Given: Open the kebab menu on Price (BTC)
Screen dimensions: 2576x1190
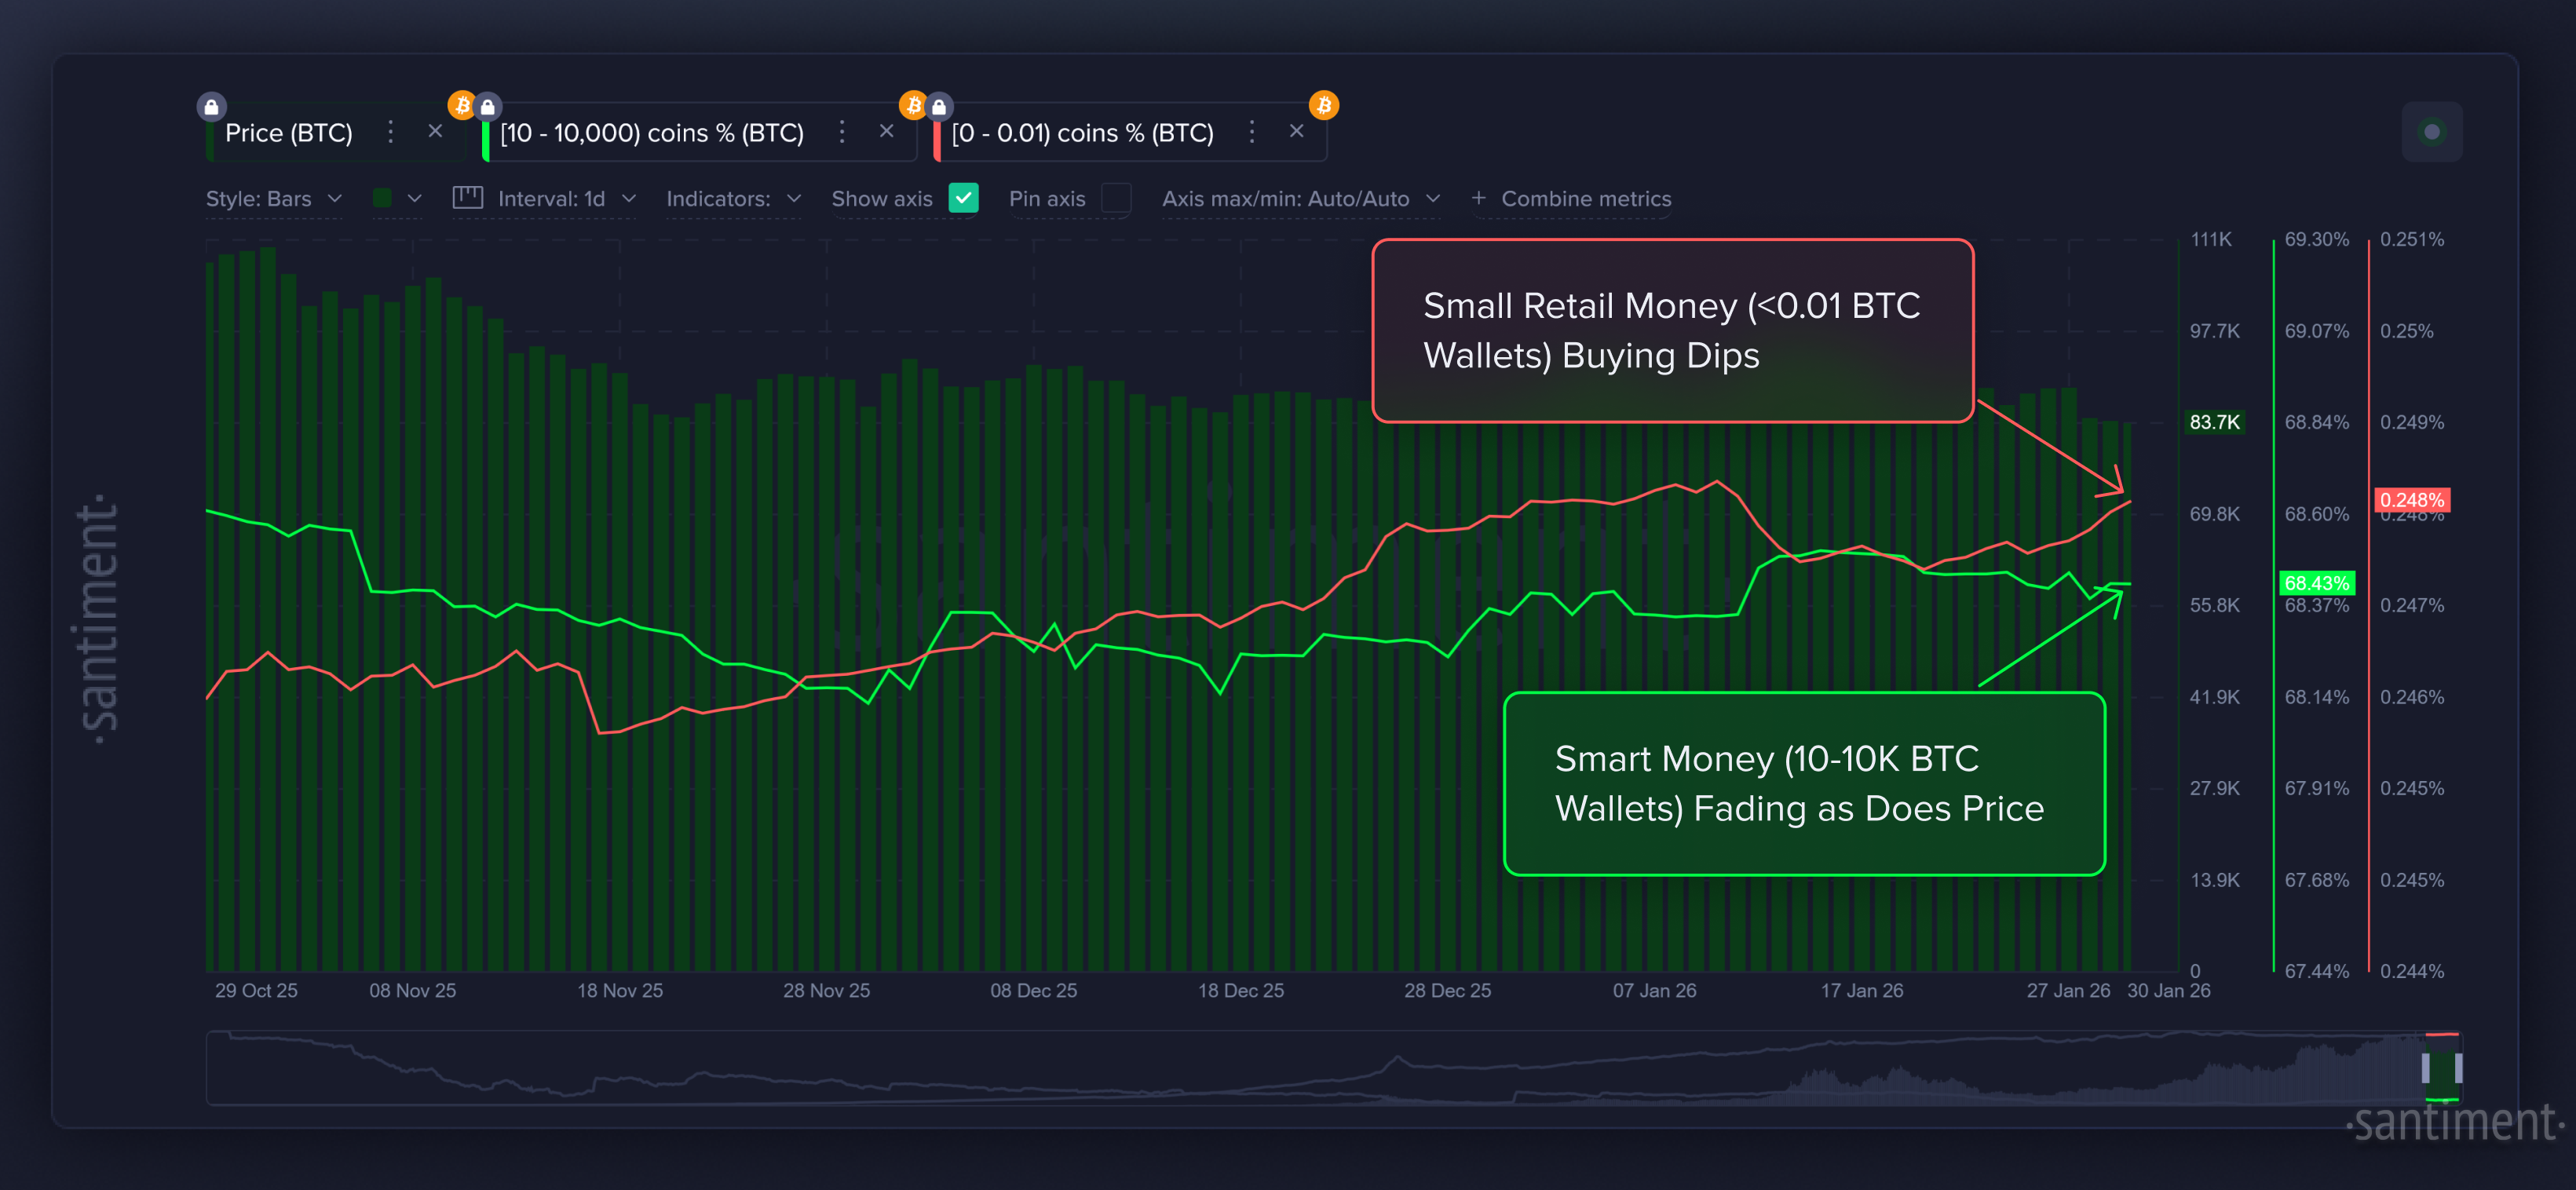Looking at the screenshot, I should tap(390, 132).
